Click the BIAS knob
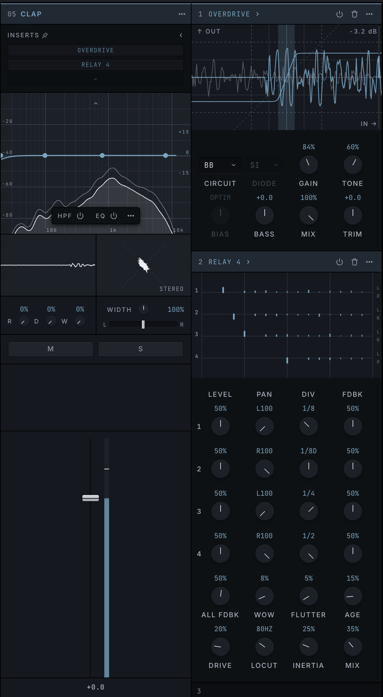383x697 pixels. point(220,215)
